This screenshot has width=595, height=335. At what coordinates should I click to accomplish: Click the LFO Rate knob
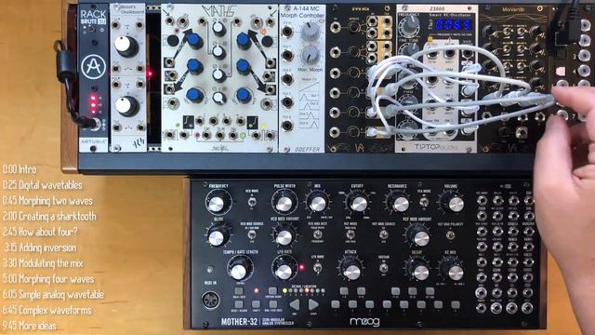click(284, 271)
